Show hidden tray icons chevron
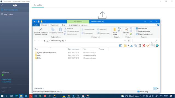Viewport: 175px width, 98px height. (141, 96)
